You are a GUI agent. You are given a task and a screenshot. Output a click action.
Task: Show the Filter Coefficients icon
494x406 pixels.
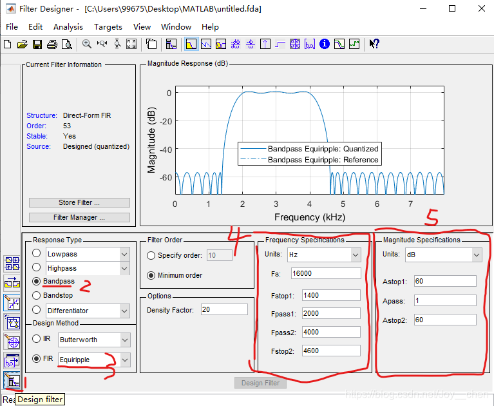point(310,44)
